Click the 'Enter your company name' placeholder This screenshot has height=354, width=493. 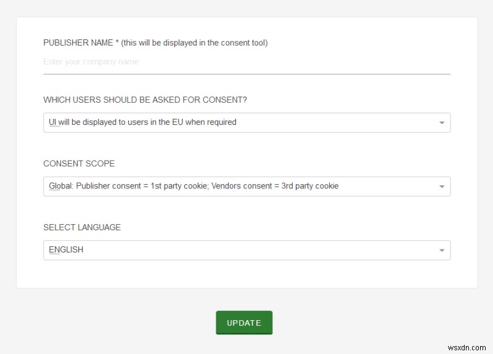coord(91,62)
